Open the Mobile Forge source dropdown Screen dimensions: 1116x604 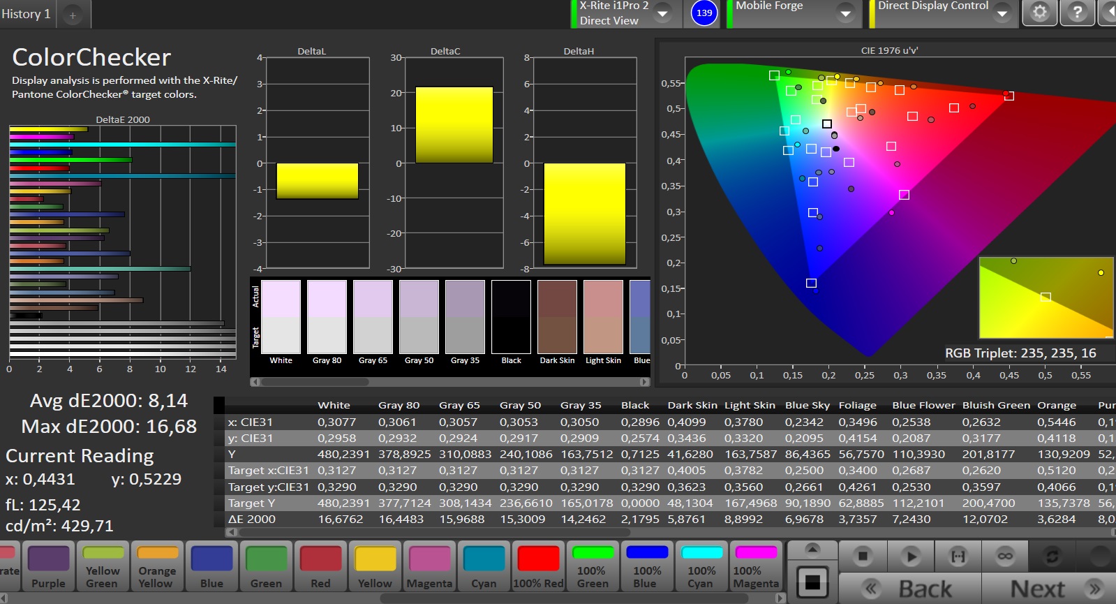(x=845, y=14)
